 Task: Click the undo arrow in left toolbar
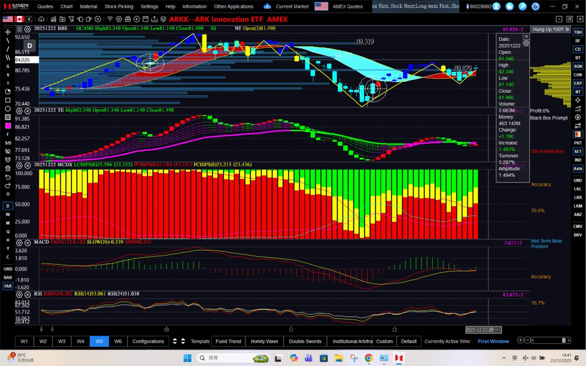click(8, 177)
